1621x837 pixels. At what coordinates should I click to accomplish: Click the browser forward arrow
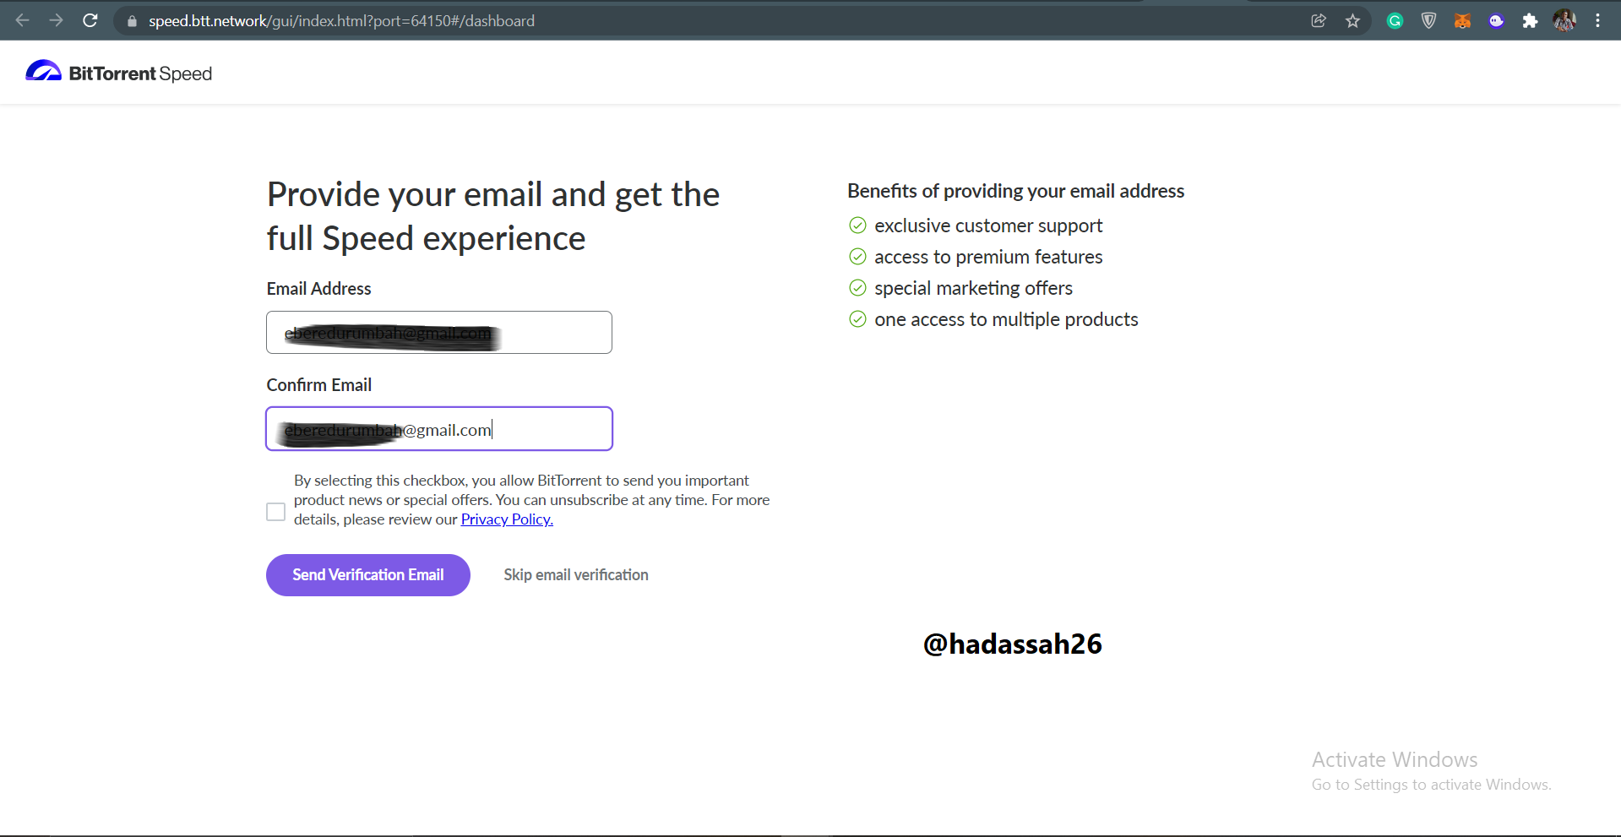pyautogui.click(x=56, y=20)
